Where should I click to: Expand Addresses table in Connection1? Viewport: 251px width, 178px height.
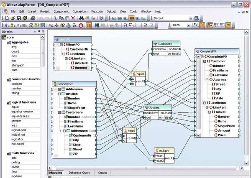click(x=59, y=89)
